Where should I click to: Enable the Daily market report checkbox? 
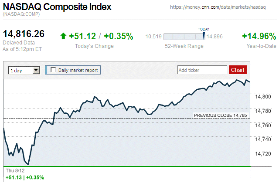[x=54, y=70]
